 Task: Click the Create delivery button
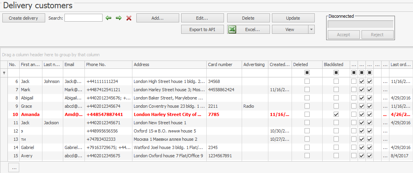[x=24, y=18]
